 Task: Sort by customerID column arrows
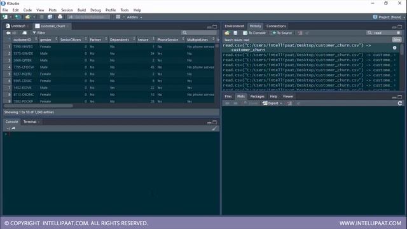(36, 39)
